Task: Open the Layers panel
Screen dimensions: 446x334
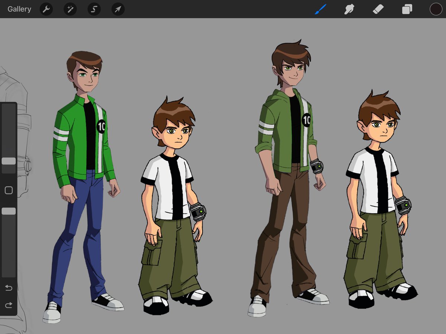Action: tap(407, 9)
